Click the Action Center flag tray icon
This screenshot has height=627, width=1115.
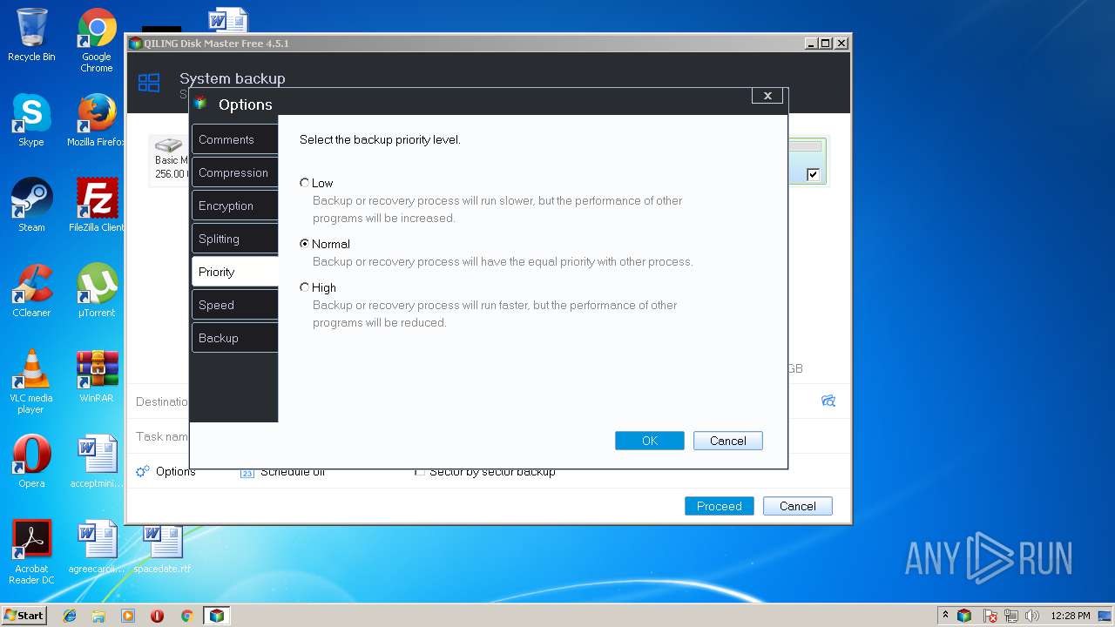pos(990,616)
